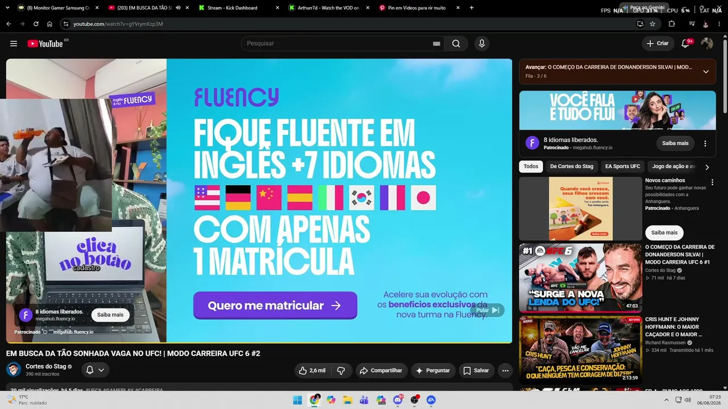Screen dimensions: 728x409
Task: Mute the YouTube tab audio icon
Action: [x=178, y=8]
